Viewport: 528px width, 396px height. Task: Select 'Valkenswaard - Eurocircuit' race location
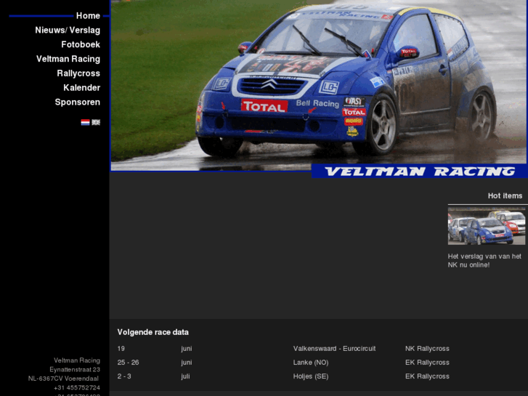coord(334,349)
